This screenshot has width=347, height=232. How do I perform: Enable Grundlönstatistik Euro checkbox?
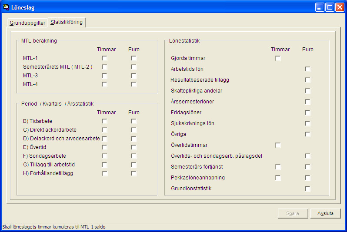click(x=307, y=189)
